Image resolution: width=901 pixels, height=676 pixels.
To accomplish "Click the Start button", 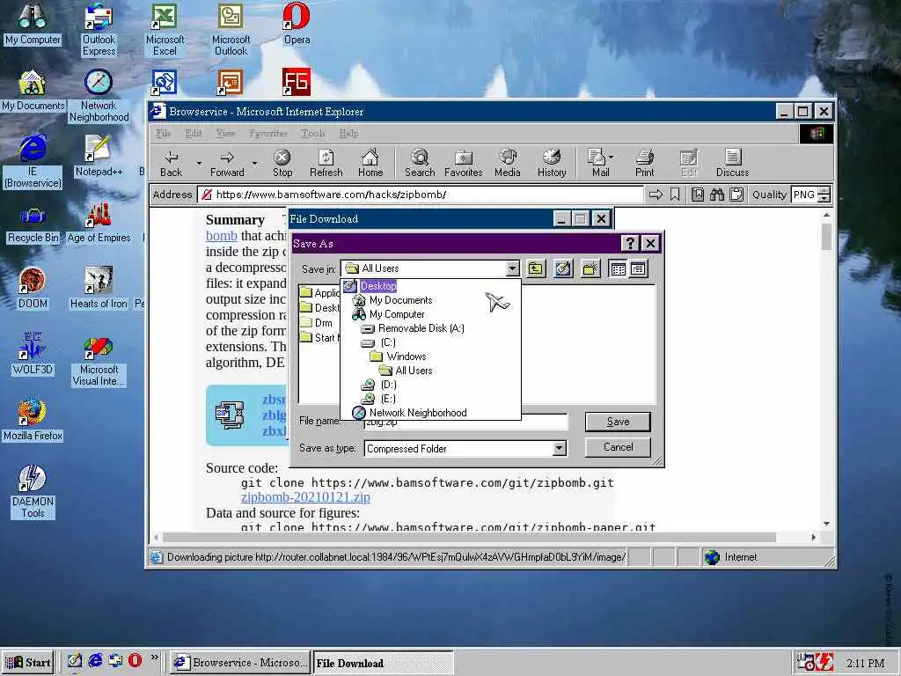I will [28, 662].
